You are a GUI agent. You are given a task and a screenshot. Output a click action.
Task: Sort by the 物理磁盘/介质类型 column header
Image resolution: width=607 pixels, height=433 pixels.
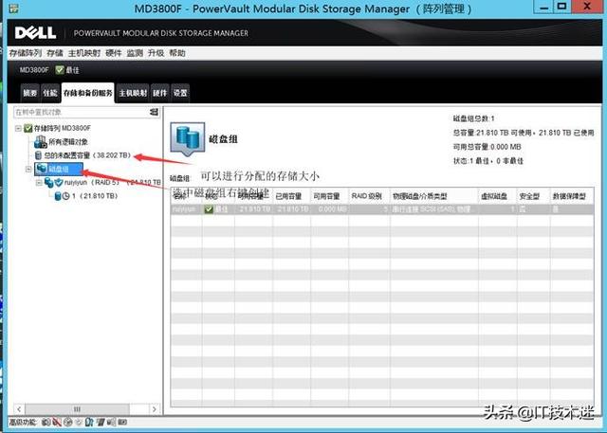tap(434, 196)
